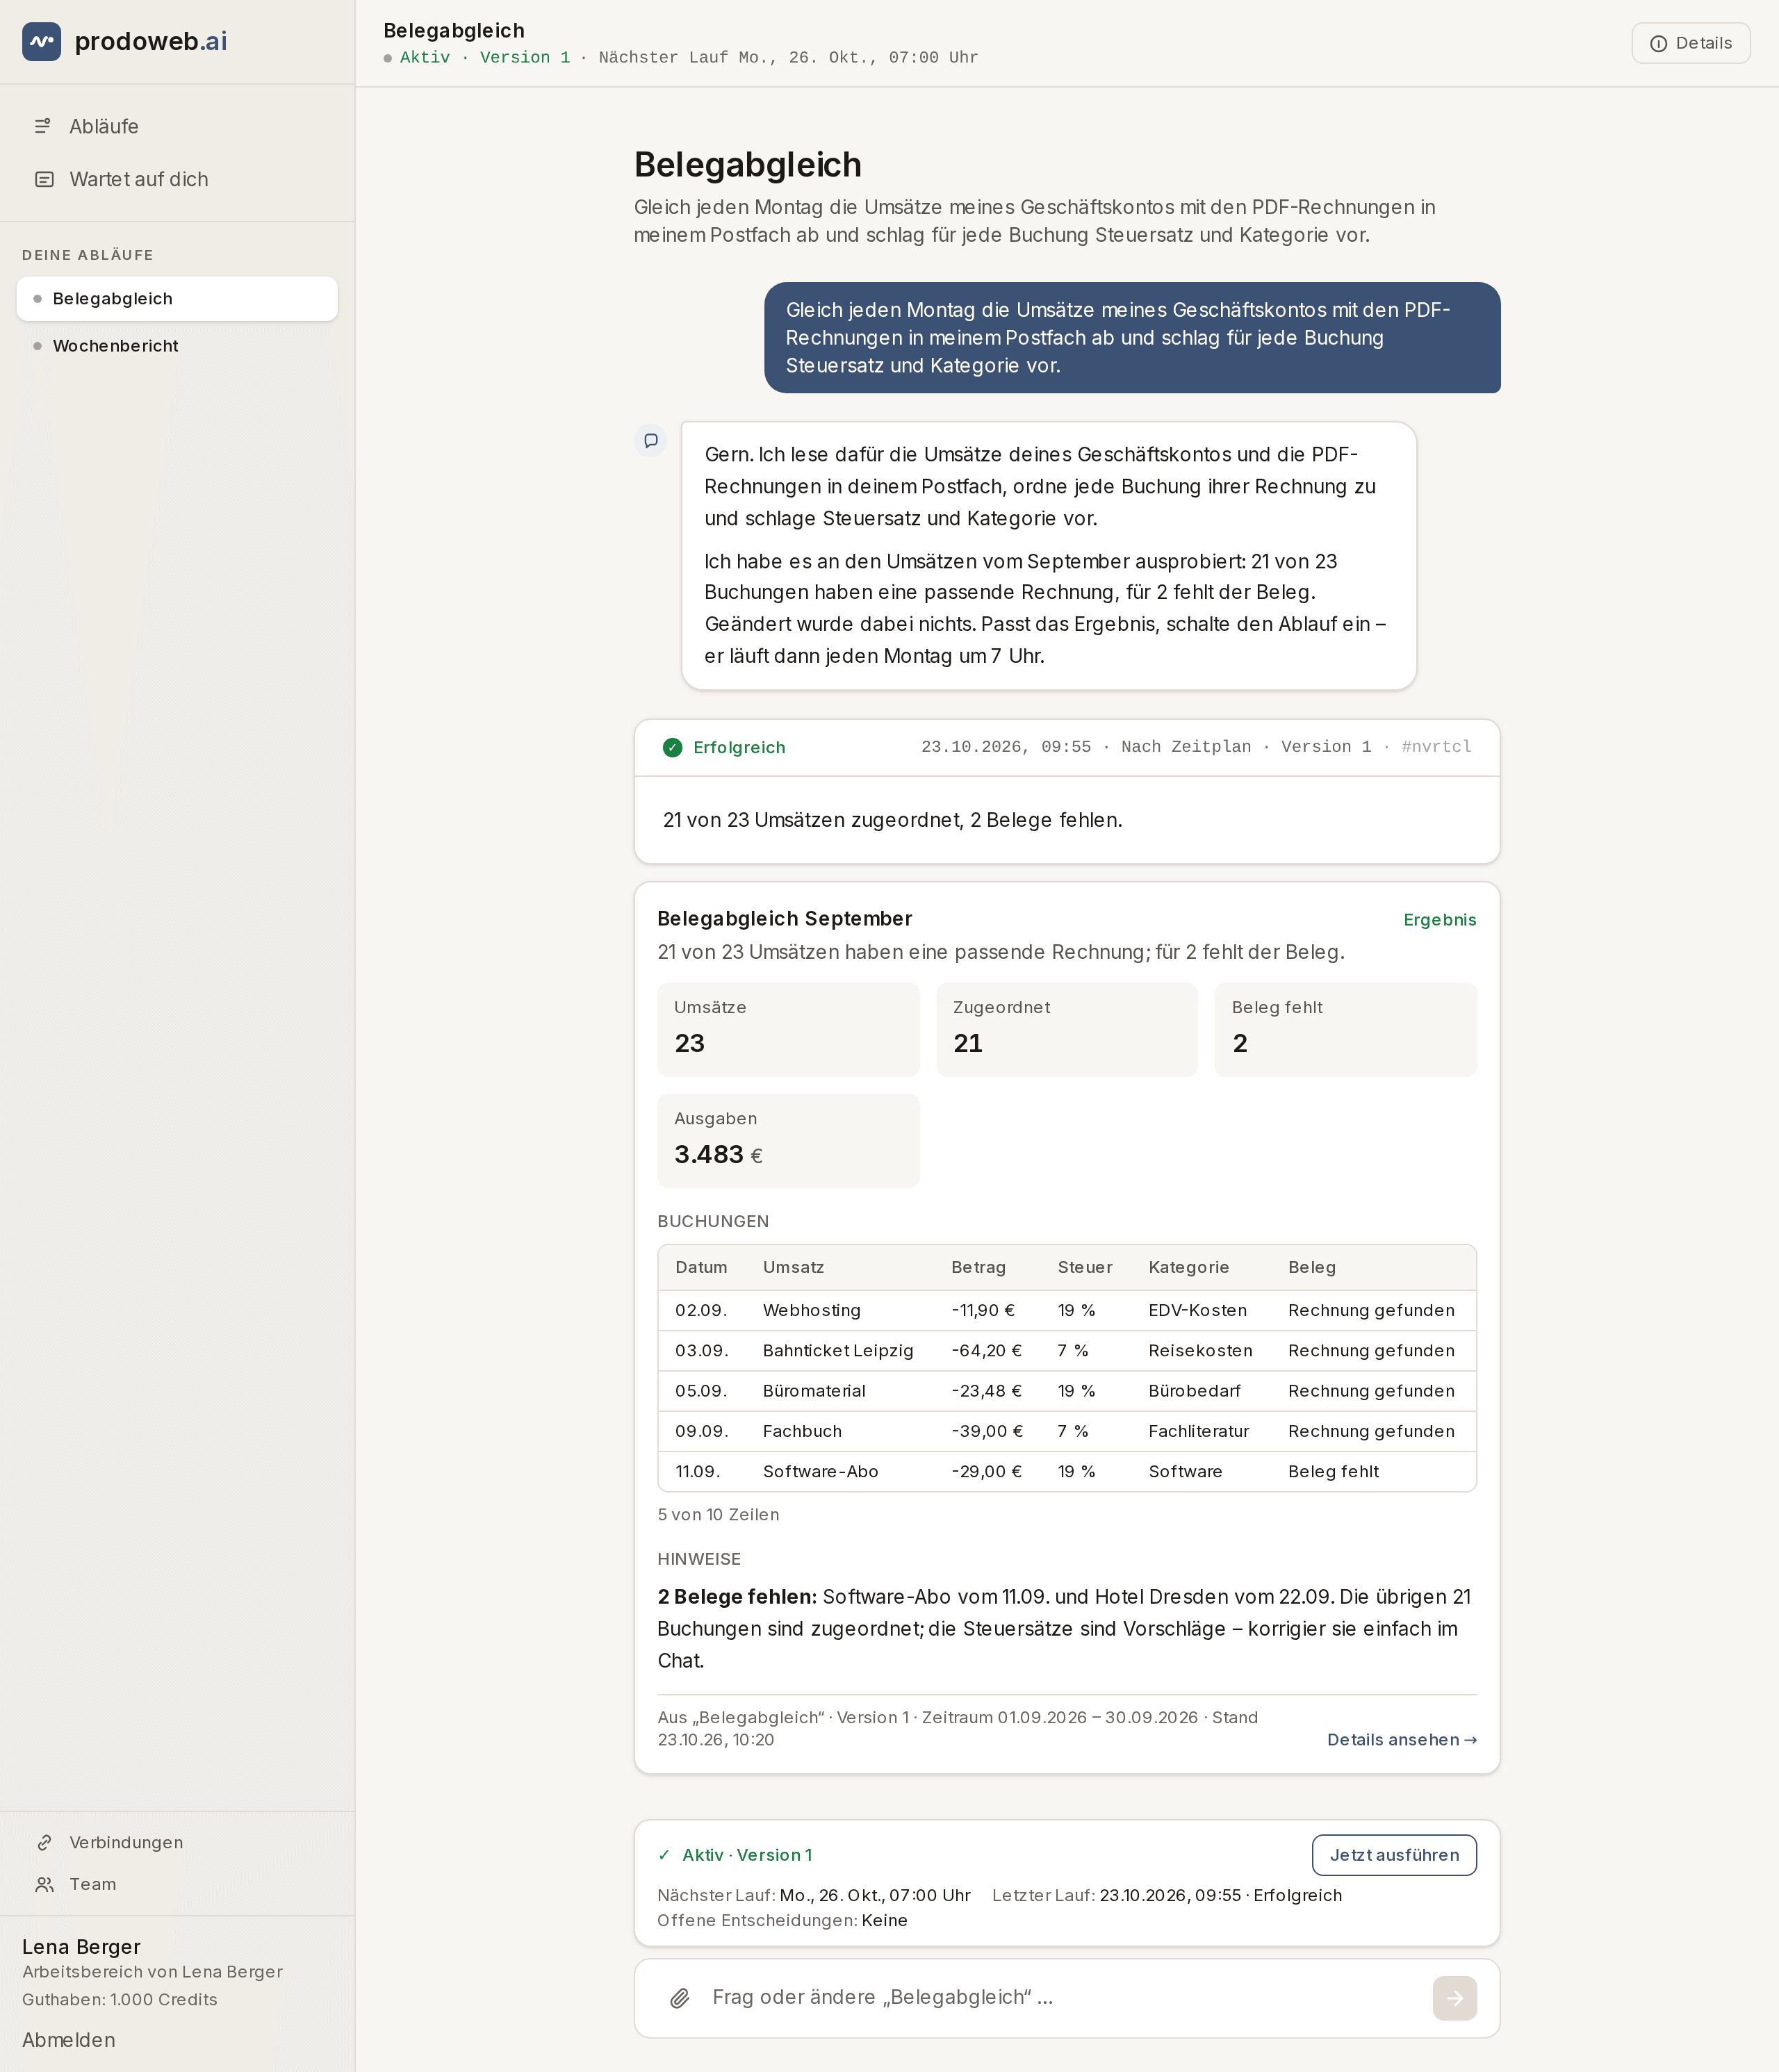Click the Aktiv status in header
Viewport: 1779px width, 2072px height.
click(x=425, y=58)
